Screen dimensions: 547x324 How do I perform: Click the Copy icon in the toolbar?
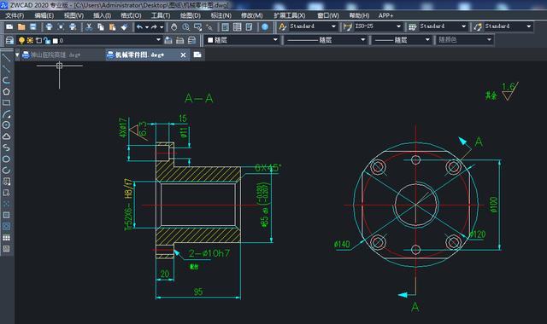pyautogui.click(x=101, y=26)
